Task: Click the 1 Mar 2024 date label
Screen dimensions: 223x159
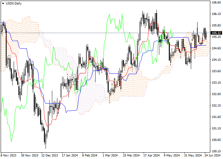Action: click(x=110, y=156)
